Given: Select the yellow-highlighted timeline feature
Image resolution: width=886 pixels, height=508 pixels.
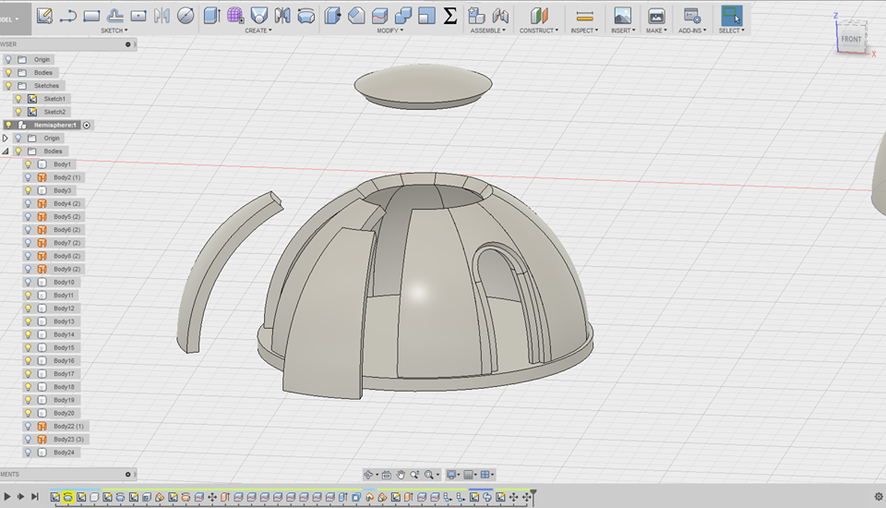Looking at the screenshot, I should (x=67, y=497).
